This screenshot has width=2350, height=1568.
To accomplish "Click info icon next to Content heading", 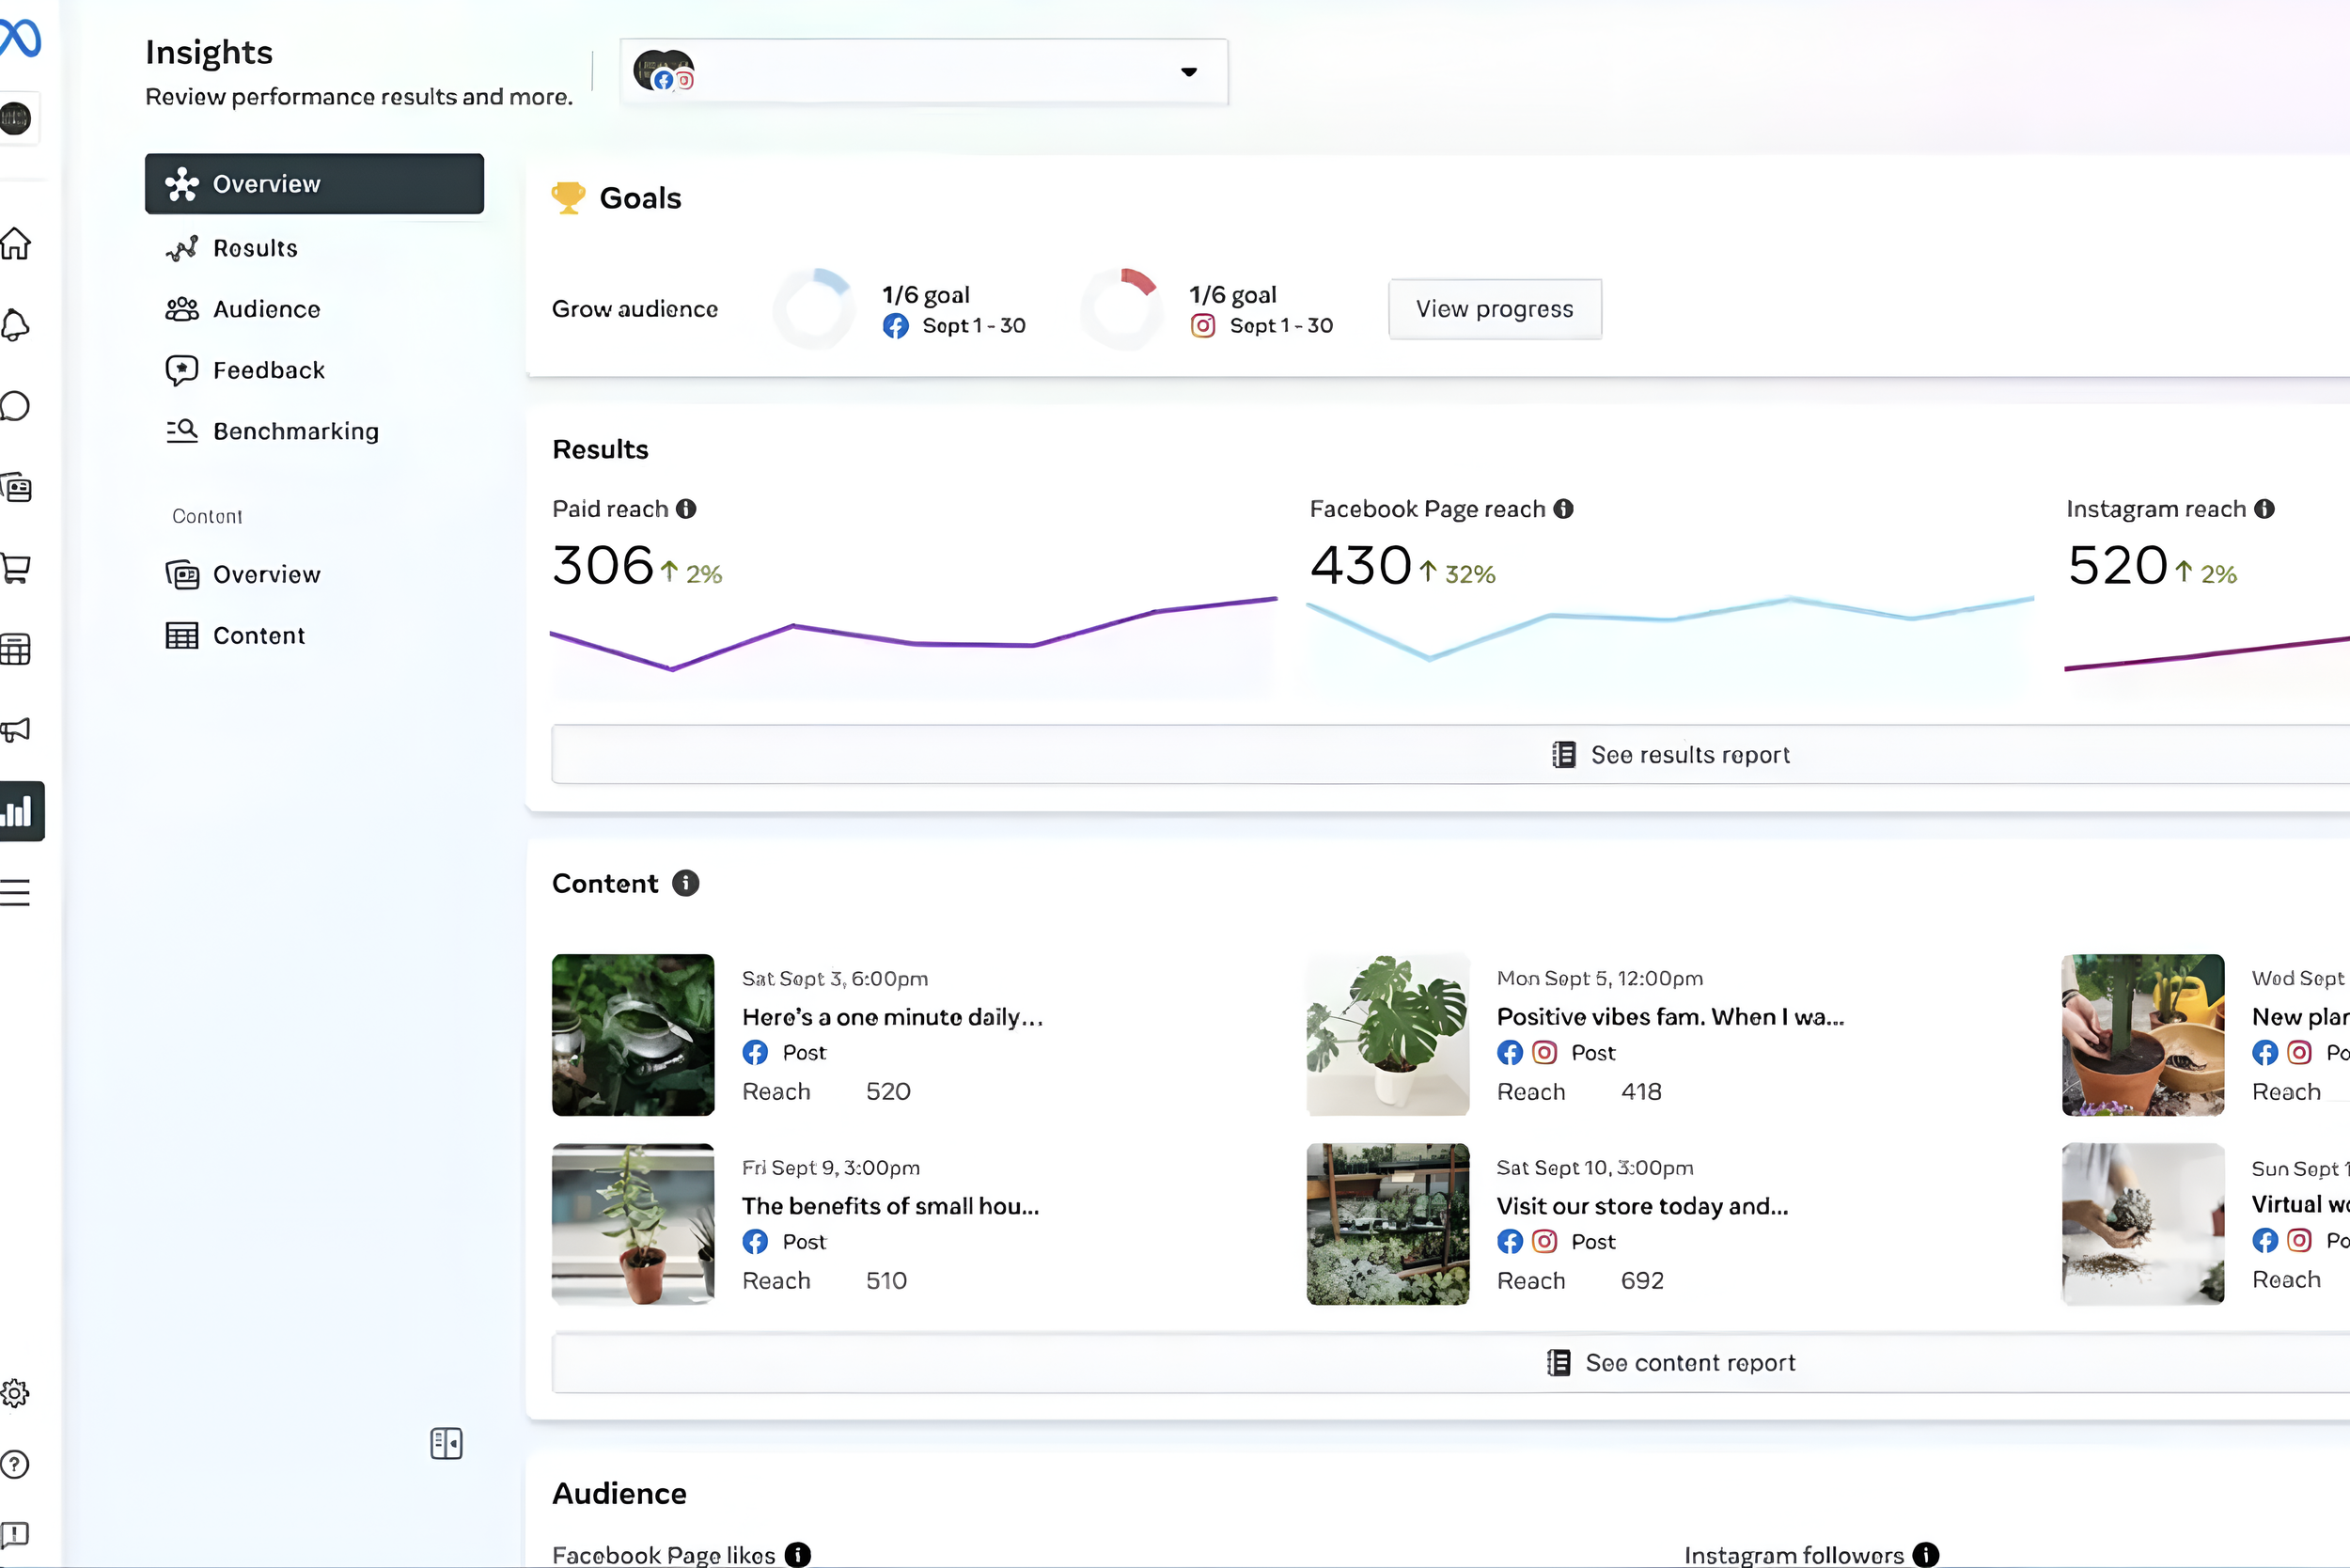I will 686,883.
